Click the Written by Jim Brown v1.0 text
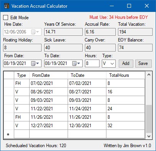 coord(128,146)
